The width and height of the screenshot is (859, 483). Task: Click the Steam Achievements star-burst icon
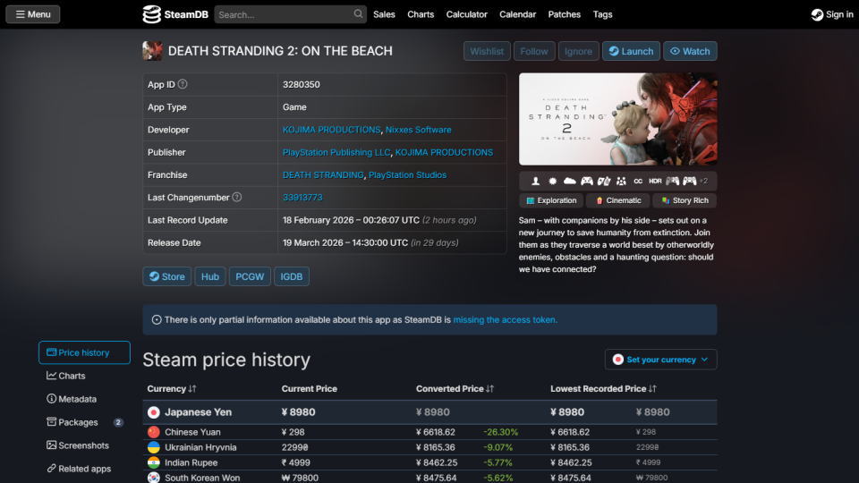click(552, 181)
